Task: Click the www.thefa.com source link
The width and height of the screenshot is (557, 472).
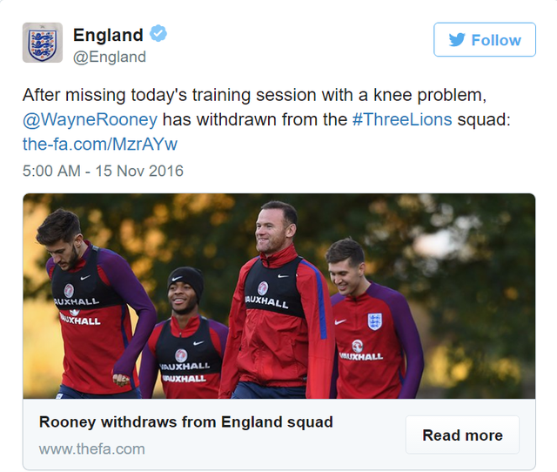Action: pyautogui.click(x=92, y=448)
